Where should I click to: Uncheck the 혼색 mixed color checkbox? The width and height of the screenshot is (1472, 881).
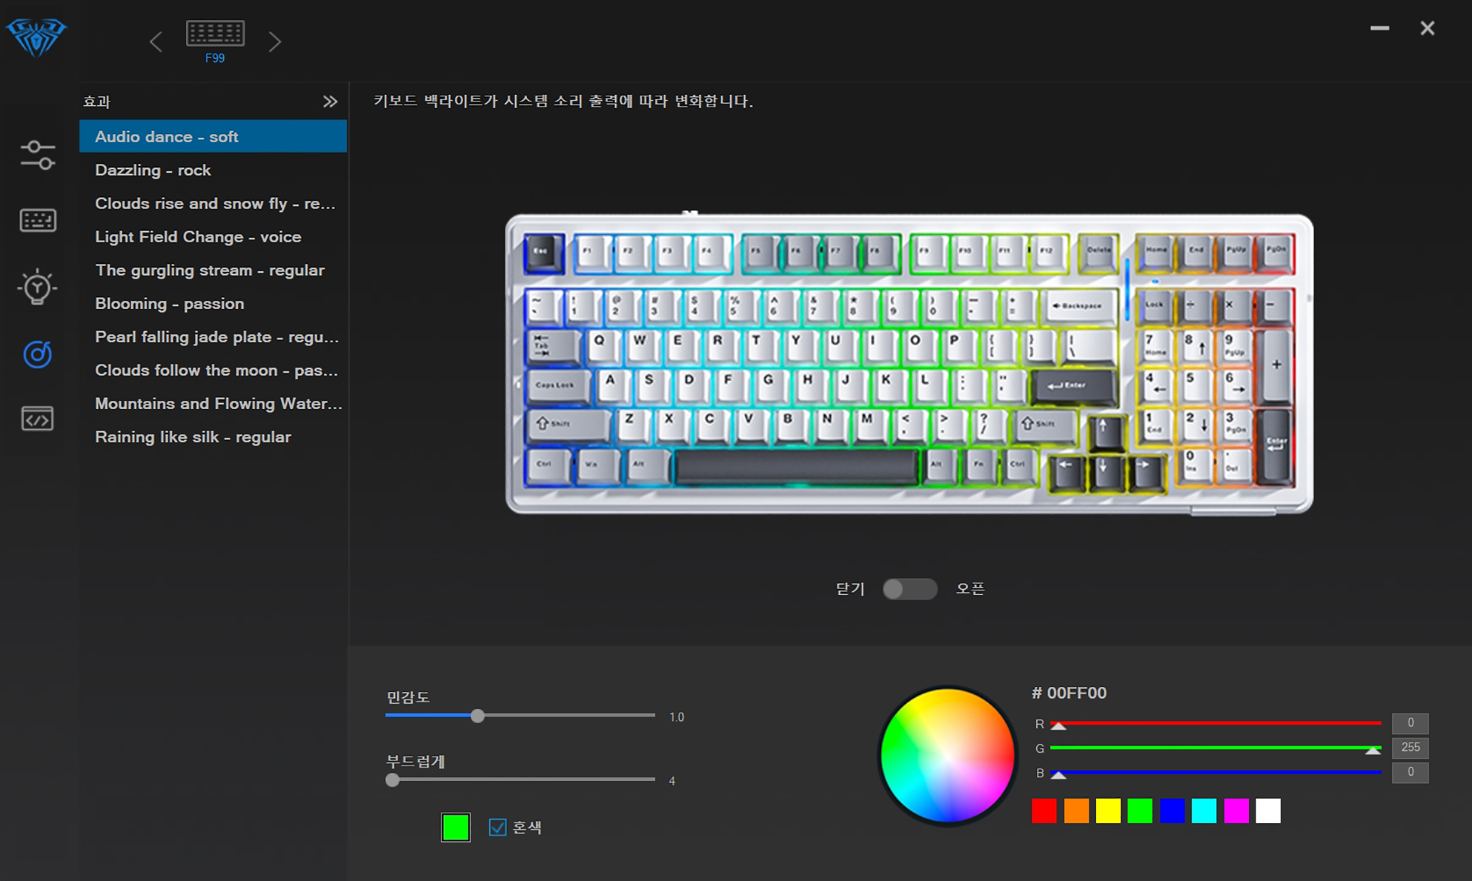pos(498,827)
